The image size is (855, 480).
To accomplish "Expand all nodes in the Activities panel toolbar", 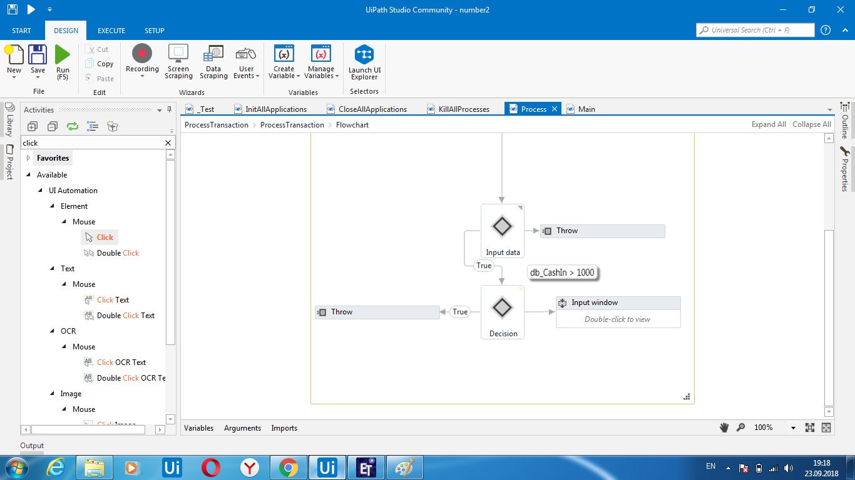I will click(33, 126).
